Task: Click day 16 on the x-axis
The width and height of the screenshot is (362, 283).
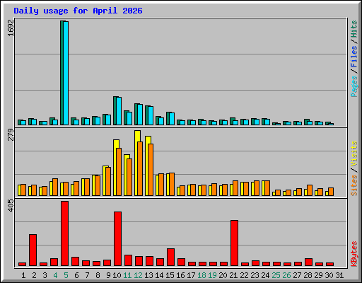Action: pos(180,275)
